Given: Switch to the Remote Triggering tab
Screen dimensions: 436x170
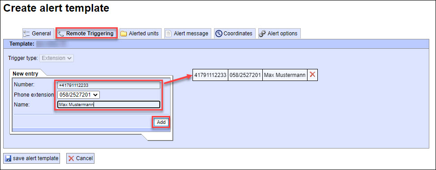Looking at the screenshot, I should (87, 34).
